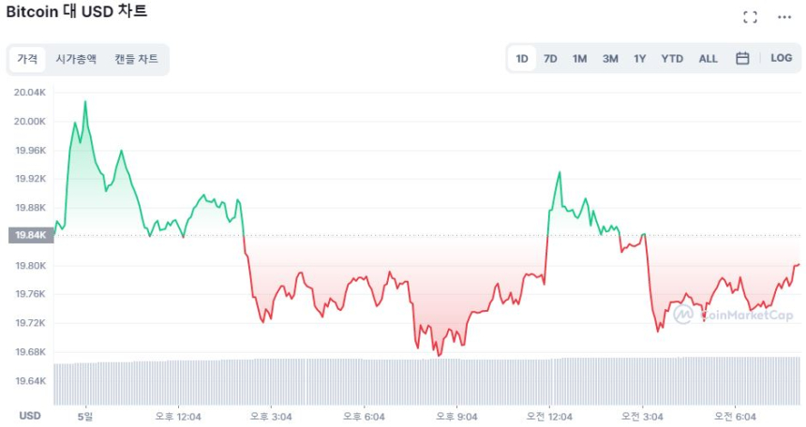Open the calendar date range picker
Image resolution: width=806 pixels, height=427 pixels.
[x=742, y=58]
